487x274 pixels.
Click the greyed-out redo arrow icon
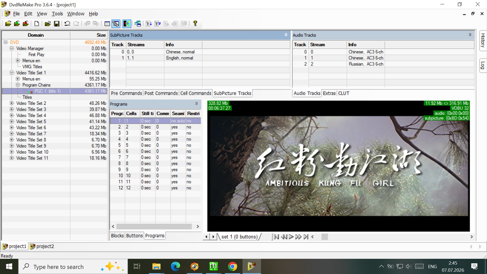(x=76, y=24)
